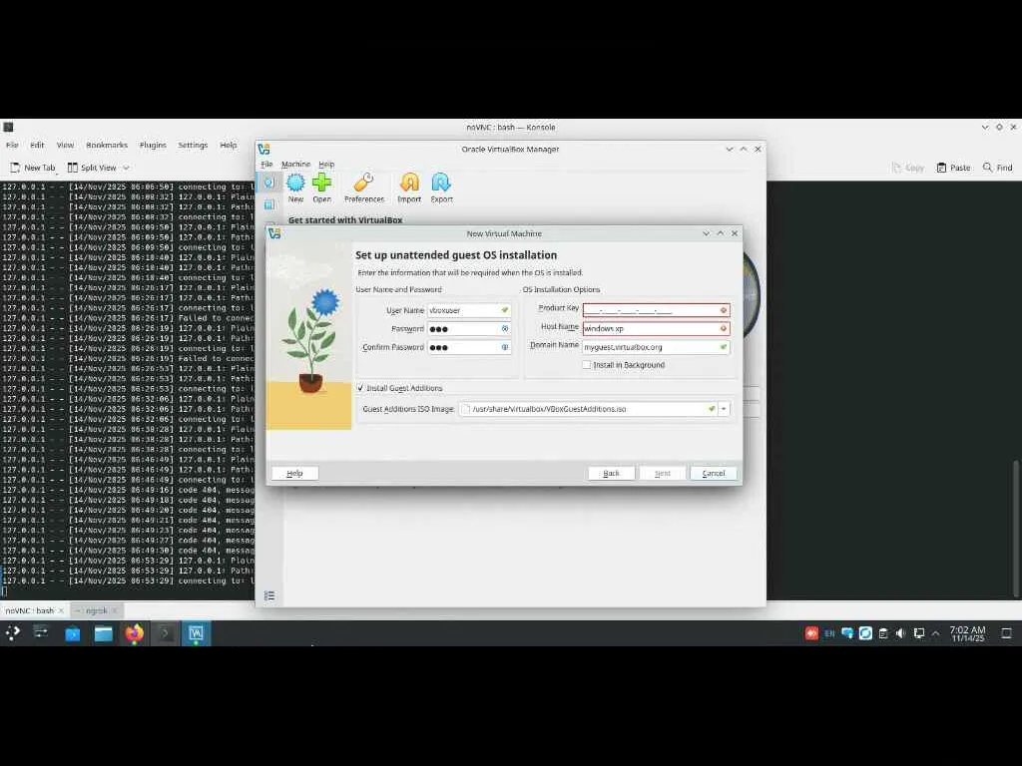Viewport: 1022px width, 766px height.
Task: Click the Password input field
Action: 469,329
